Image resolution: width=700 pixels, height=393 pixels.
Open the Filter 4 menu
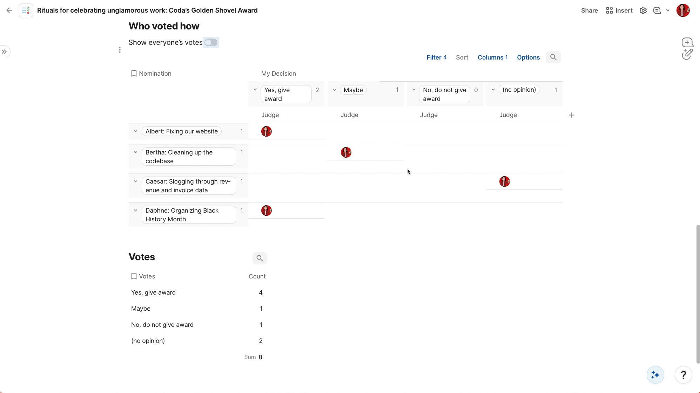pos(436,57)
